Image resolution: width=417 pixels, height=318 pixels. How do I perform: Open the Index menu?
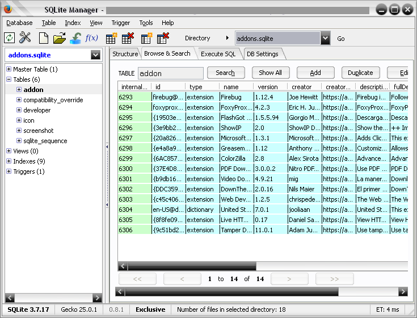73,23
